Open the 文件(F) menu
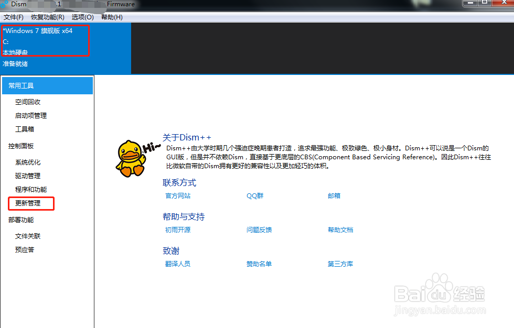The height and width of the screenshot is (328, 514). (x=14, y=17)
